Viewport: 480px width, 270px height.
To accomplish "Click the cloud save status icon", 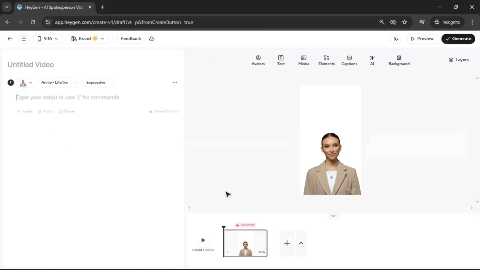I will (x=152, y=39).
